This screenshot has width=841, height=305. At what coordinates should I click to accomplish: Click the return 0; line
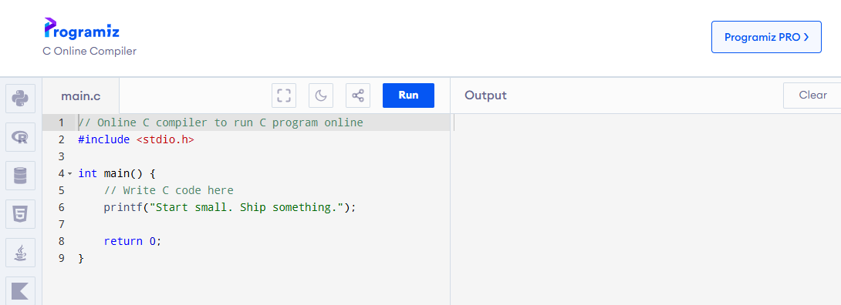pyautogui.click(x=133, y=241)
